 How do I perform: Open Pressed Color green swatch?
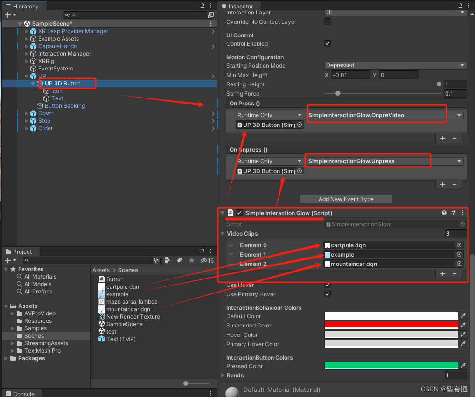tap(391, 366)
